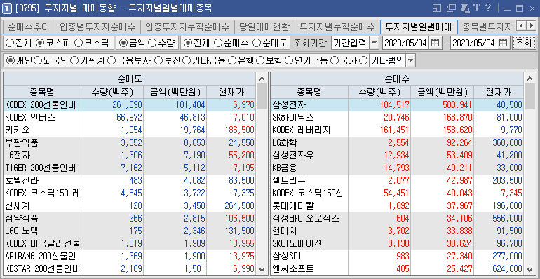This screenshot has height=279, width=540.
Task: Select the SK하이닉스 row
Action: tap(397, 118)
